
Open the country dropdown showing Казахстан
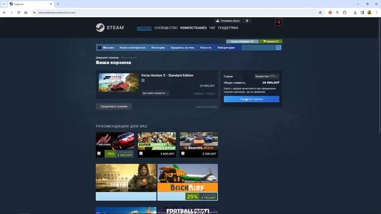click(x=267, y=76)
